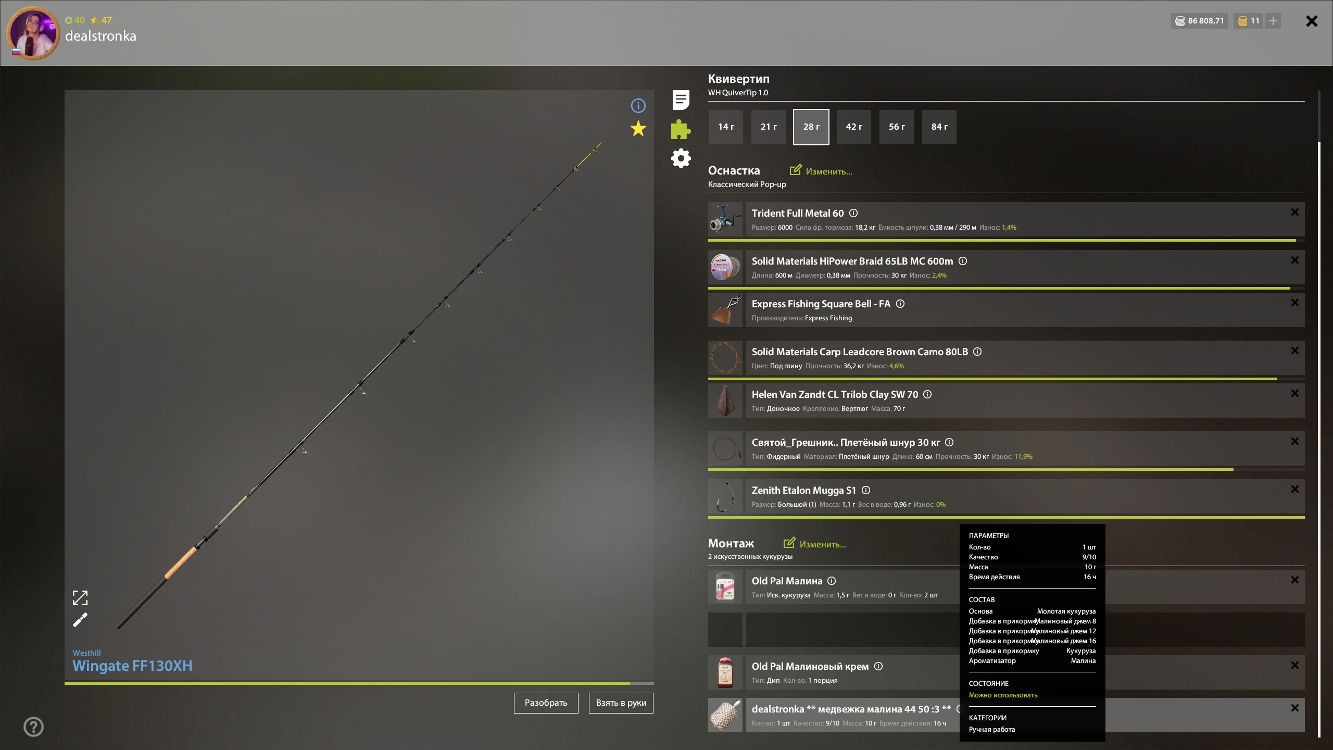This screenshot has width=1333, height=750.
Task: Open the green puzzle piece panel
Action: pyautogui.click(x=681, y=129)
